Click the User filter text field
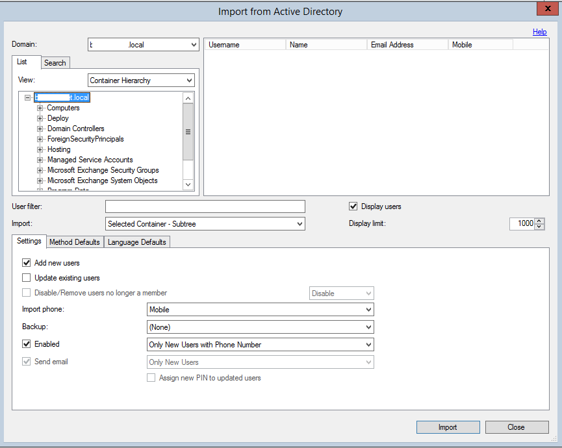 (205, 206)
